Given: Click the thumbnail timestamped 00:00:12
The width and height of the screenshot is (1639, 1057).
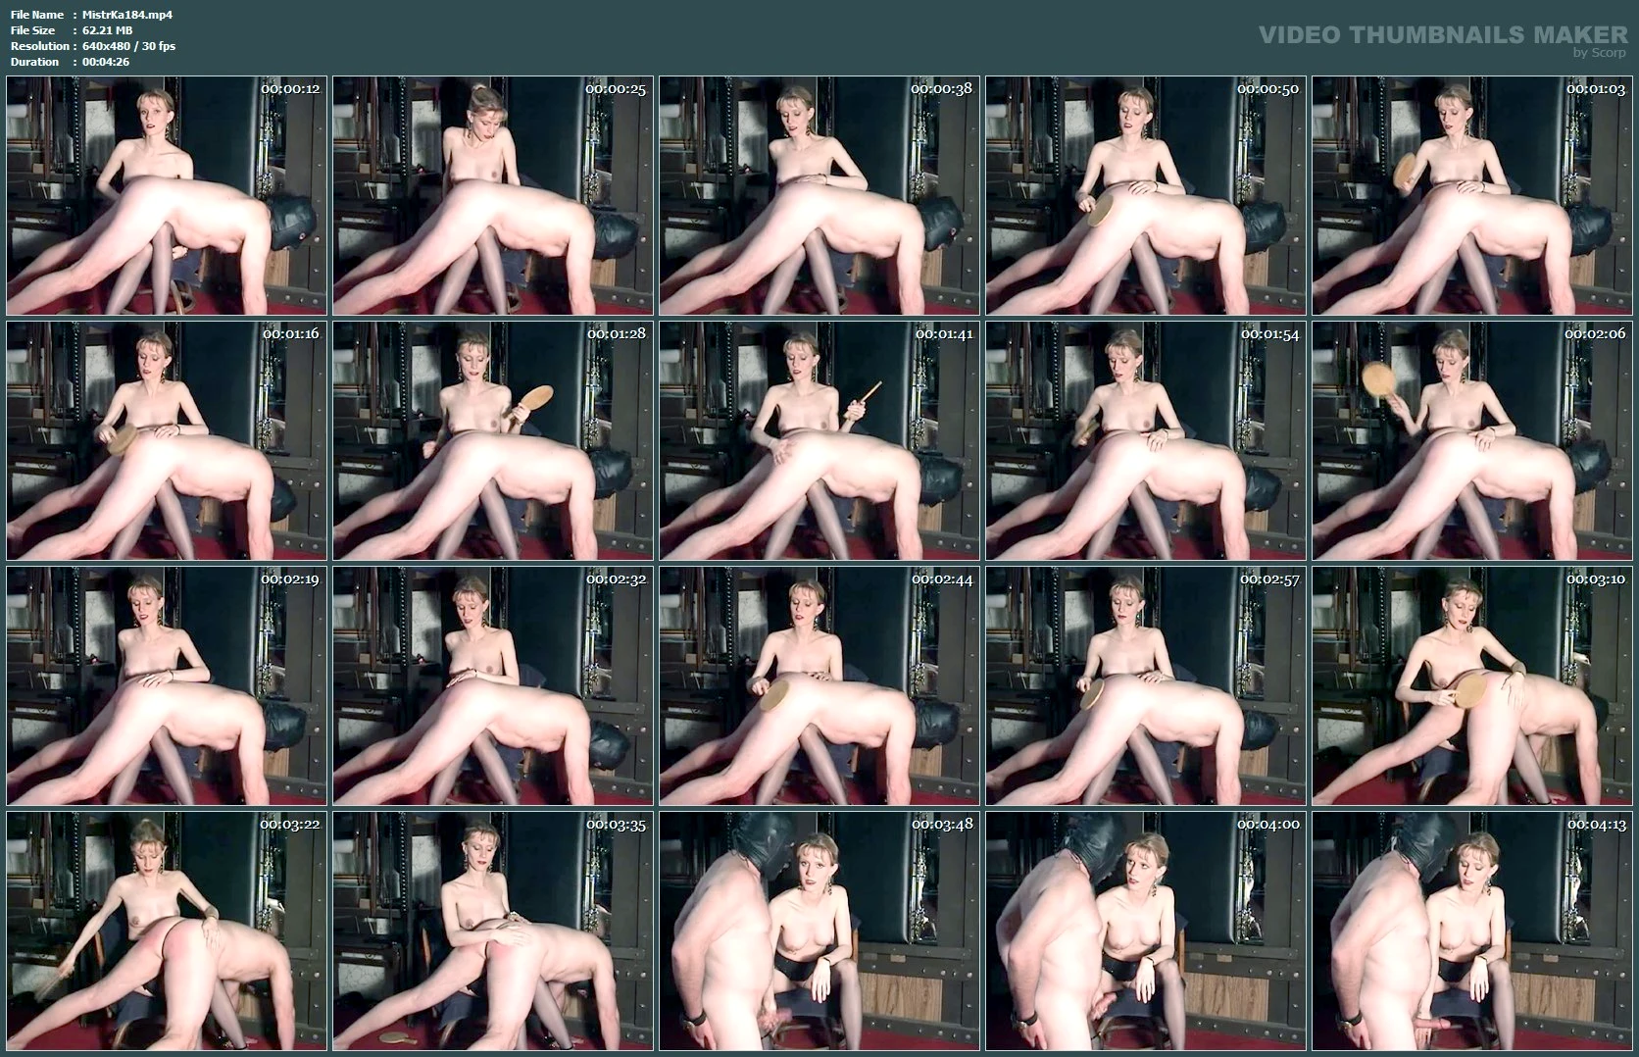Looking at the screenshot, I should [x=167, y=196].
